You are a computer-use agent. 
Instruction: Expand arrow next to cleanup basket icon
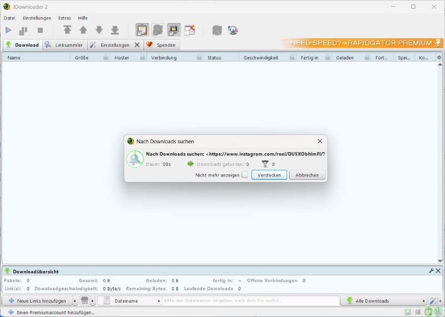coord(92,300)
